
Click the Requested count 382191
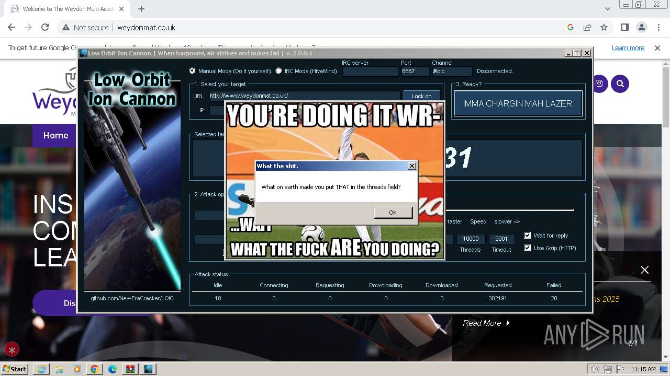(x=498, y=298)
